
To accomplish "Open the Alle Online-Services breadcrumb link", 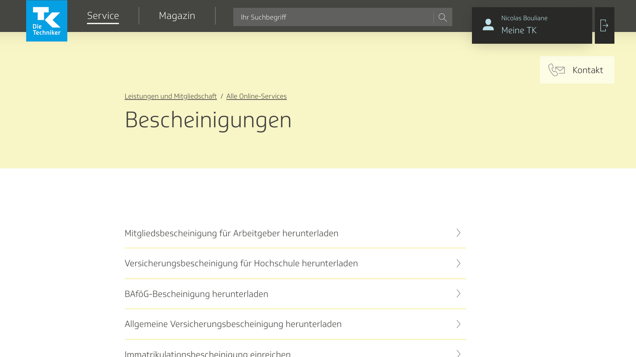I will coord(256,96).
